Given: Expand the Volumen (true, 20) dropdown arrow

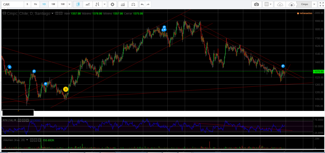Looking at the screenshot, I should point(27,140).
